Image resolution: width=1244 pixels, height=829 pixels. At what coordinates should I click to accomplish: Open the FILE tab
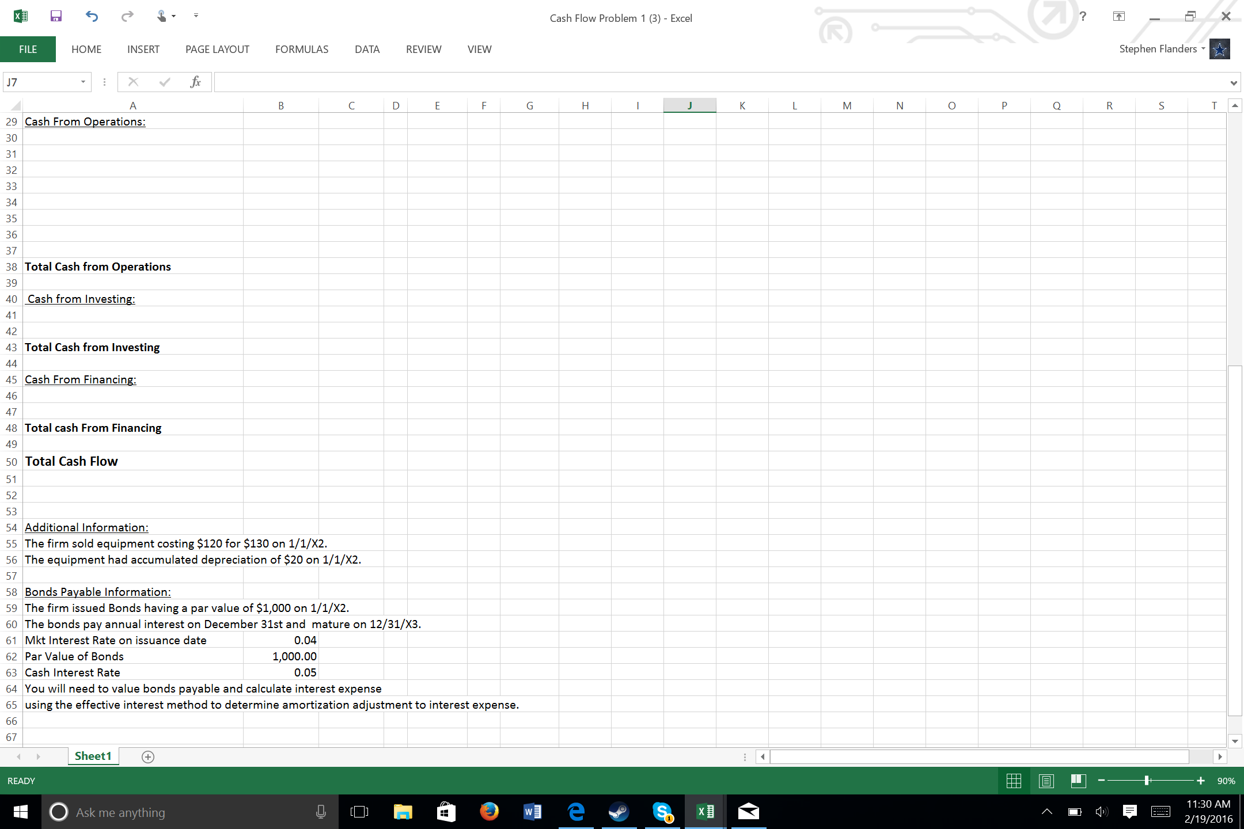[x=28, y=49]
